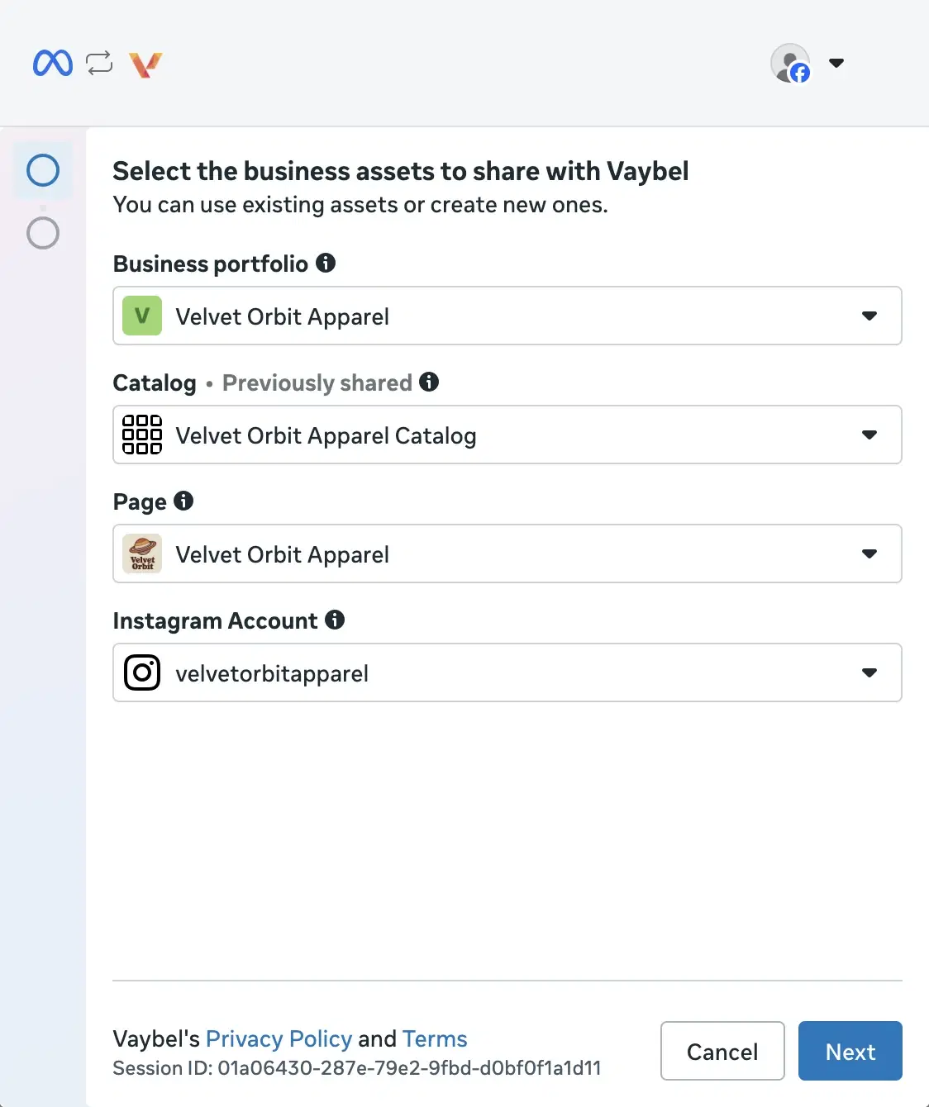929x1107 pixels.
Task: Expand the Page selection dropdown
Action: tap(507, 553)
